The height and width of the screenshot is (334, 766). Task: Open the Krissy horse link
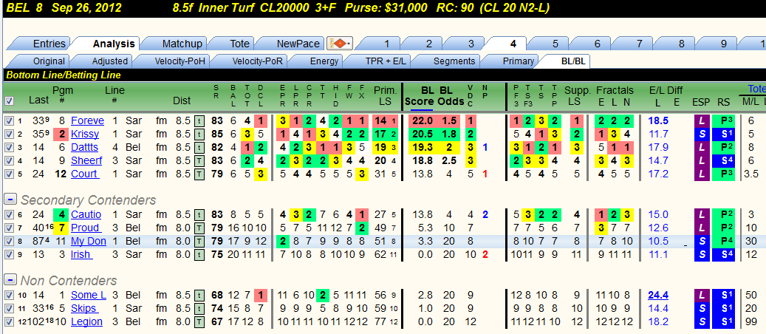85,134
